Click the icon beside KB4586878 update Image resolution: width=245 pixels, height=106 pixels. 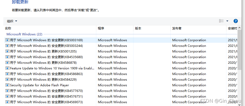point(7,63)
